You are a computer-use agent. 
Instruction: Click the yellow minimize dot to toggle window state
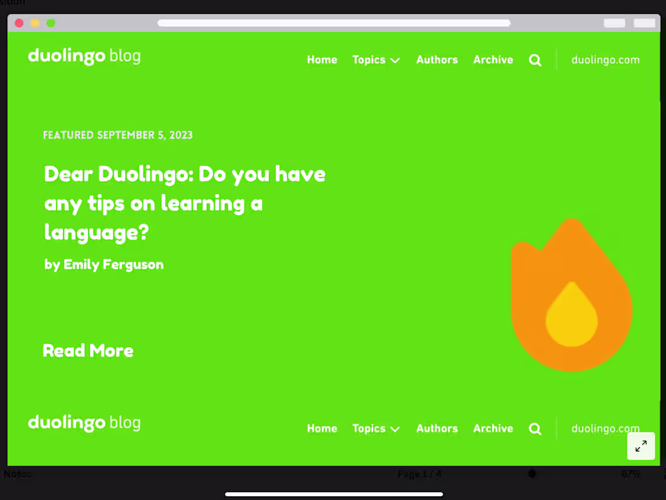(x=35, y=22)
